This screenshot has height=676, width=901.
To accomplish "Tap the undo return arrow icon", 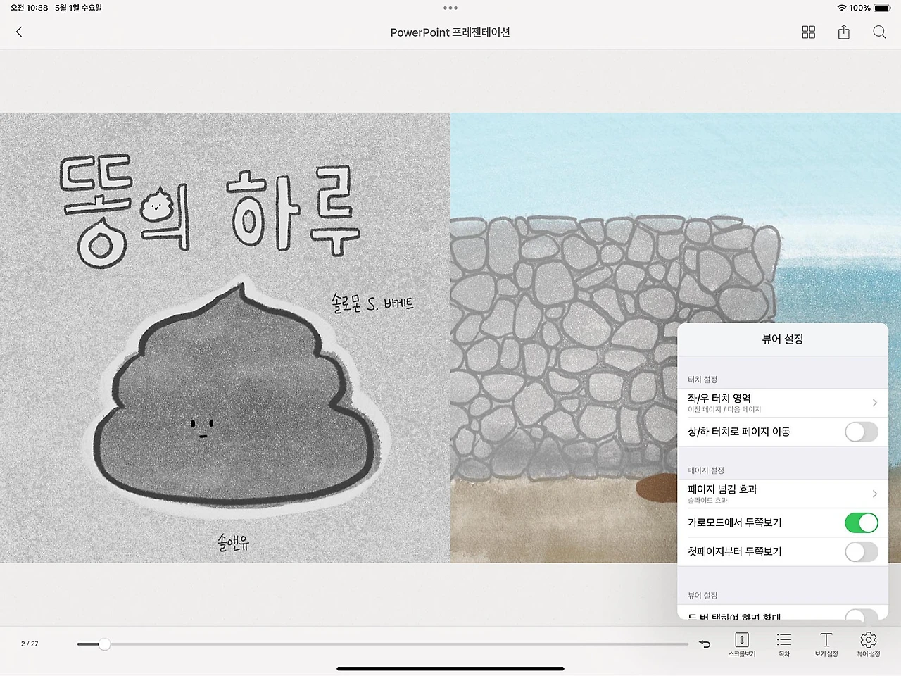I will 705,644.
